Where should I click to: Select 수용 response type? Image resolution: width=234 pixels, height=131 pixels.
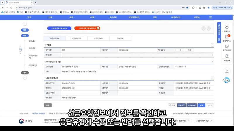180,50
